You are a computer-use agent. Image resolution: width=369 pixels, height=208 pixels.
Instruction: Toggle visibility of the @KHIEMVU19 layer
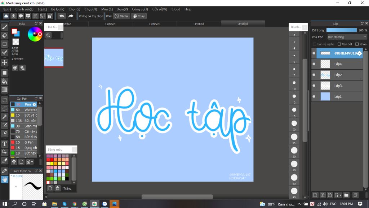[314, 53]
